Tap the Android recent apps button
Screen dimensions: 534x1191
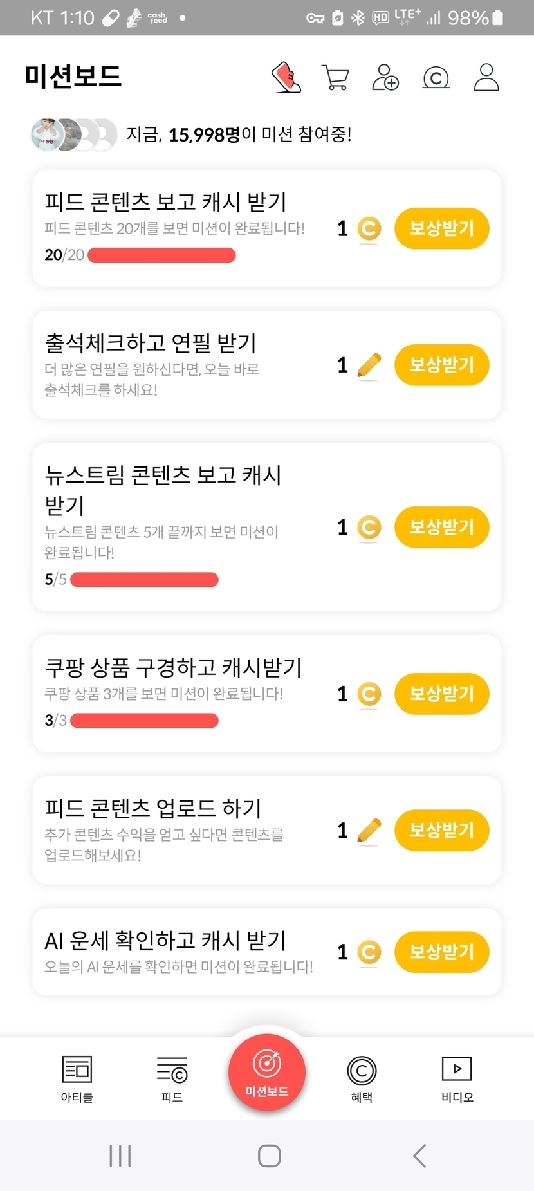tap(120, 1156)
